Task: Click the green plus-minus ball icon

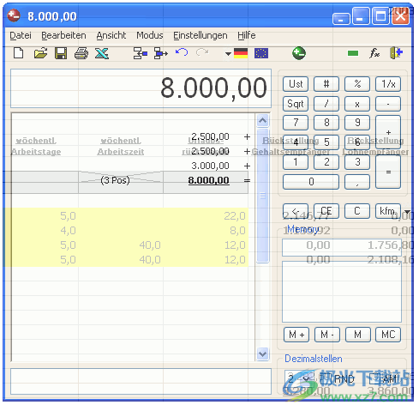Action: (x=299, y=53)
